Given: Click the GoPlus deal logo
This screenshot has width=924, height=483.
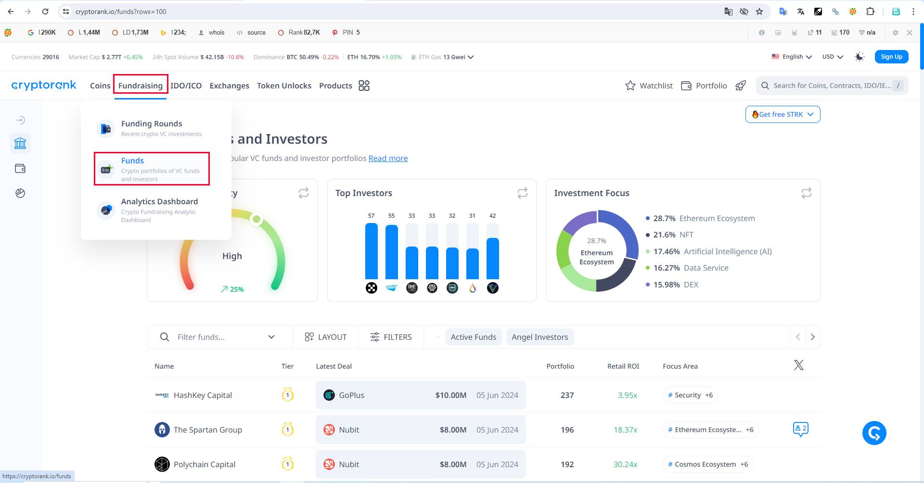Looking at the screenshot, I should pos(329,395).
